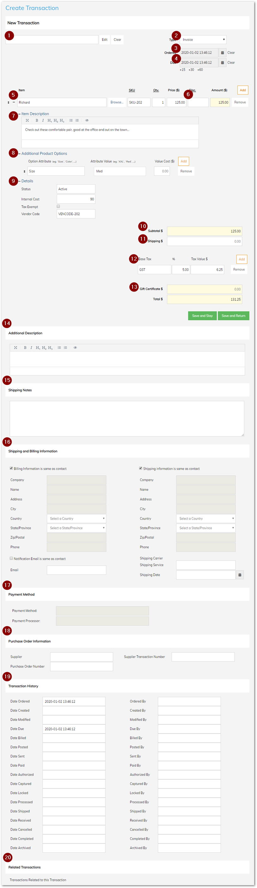
Task: Open the transaction Type dropdown showing Invoice
Action: pyautogui.click(x=203, y=40)
